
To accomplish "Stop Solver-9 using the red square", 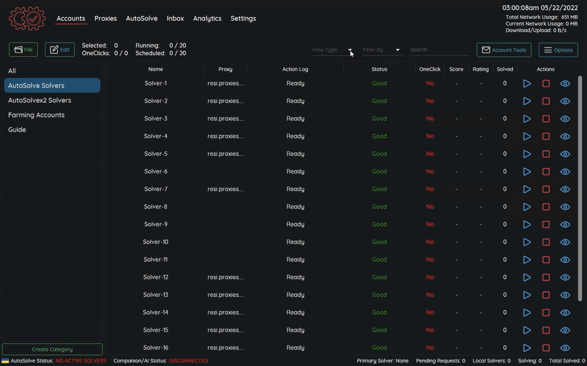I will [x=546, y=224].
